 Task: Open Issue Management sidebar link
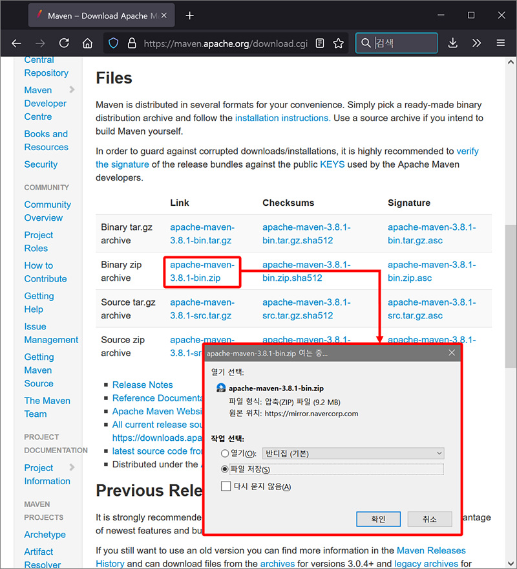click(51, 333)
